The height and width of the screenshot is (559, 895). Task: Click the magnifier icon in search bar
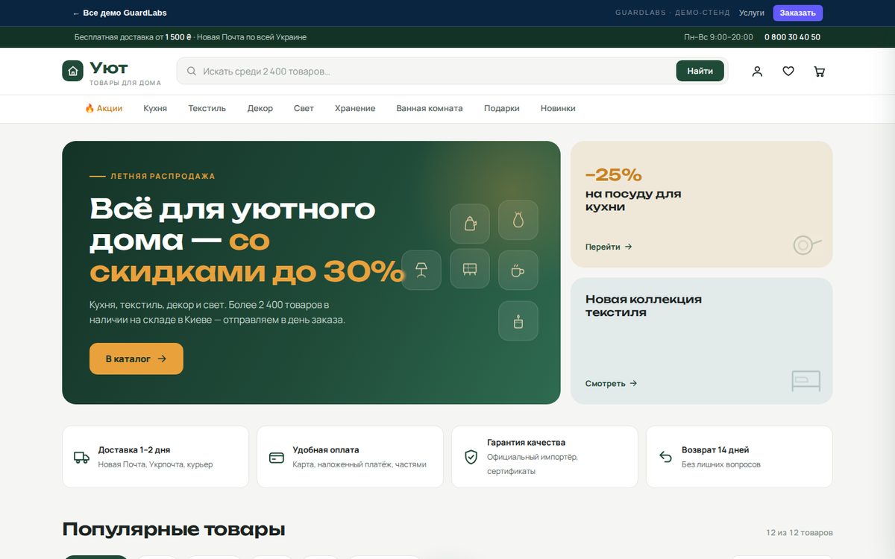click(x=192, y=72)
